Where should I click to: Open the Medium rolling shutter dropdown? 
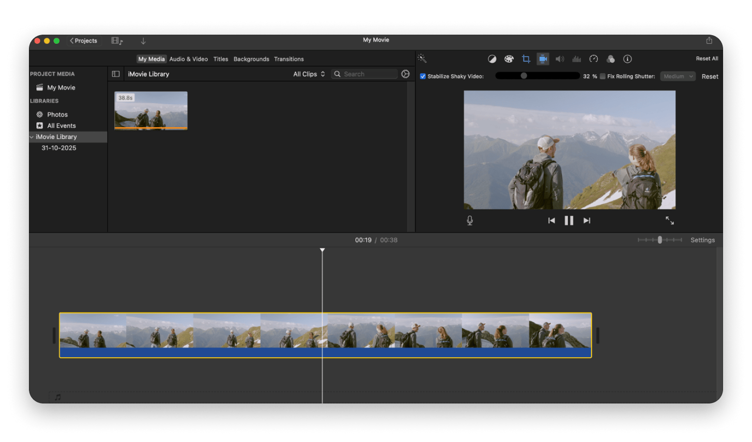[x=677, y=76]
